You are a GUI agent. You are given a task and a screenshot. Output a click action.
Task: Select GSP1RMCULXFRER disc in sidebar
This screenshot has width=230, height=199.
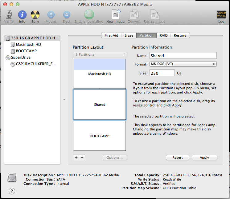coord(32,64)
